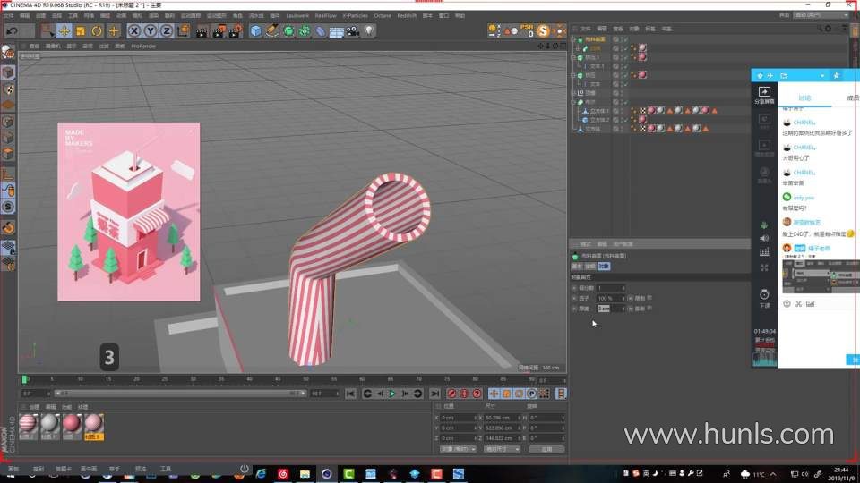Open the Cinema 4D icon on taskbar
Image resolution: width=860 pixels, height=483 pixels.
pos(327,472)
